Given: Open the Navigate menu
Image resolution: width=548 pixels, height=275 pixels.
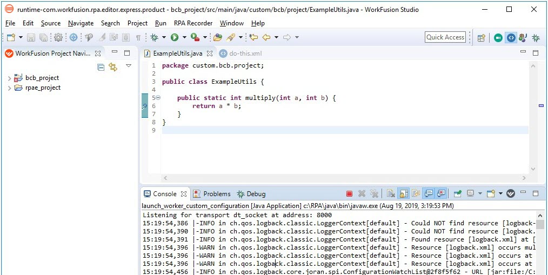Looking at the screenshot, I should (81, 23).
